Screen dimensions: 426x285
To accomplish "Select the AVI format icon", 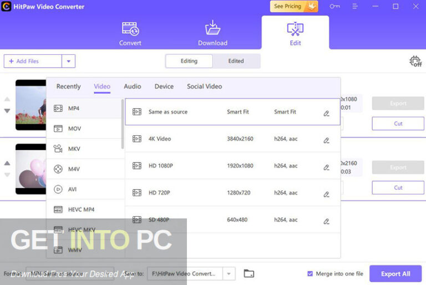I will 58,189.
